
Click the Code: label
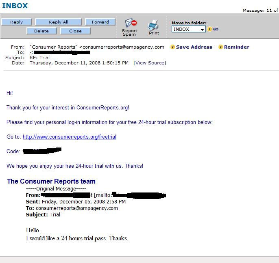click(13, 151)
